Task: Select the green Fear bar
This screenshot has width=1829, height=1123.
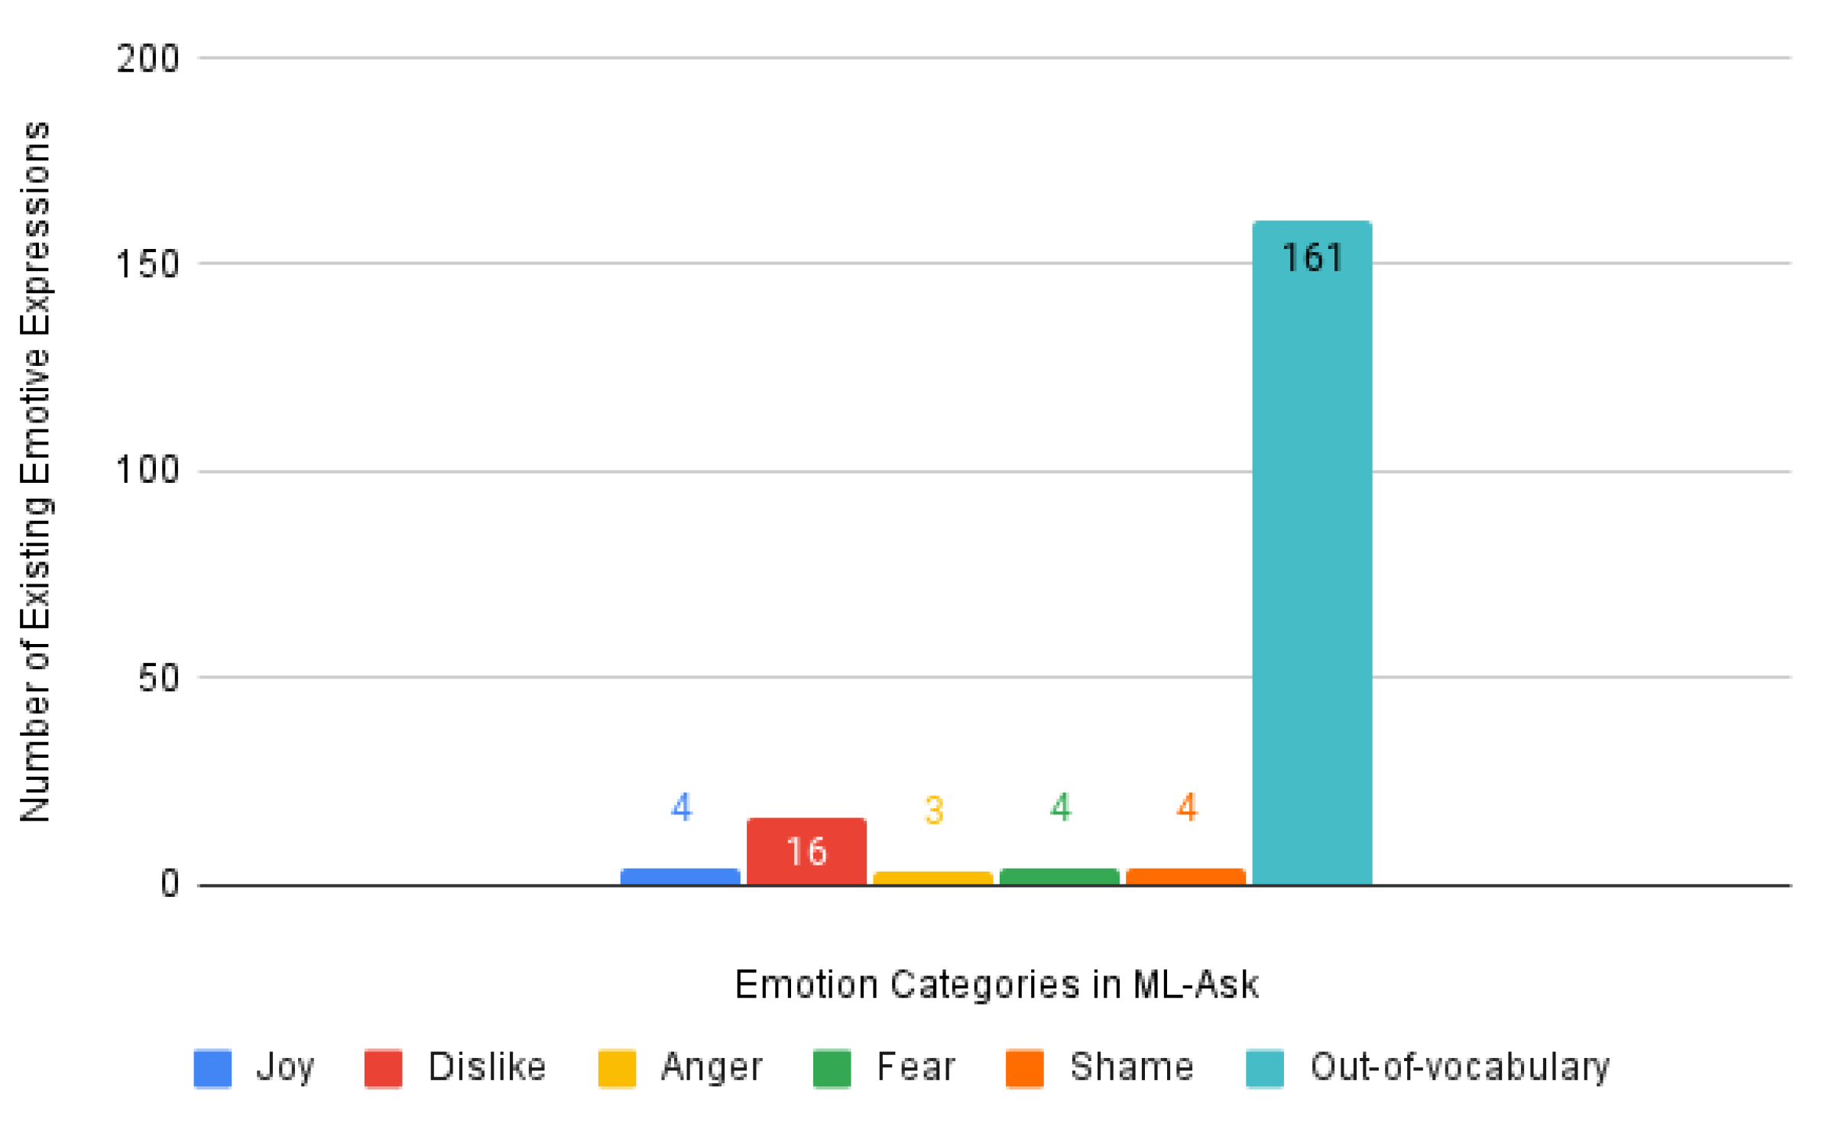Action: click(1059, 876)
